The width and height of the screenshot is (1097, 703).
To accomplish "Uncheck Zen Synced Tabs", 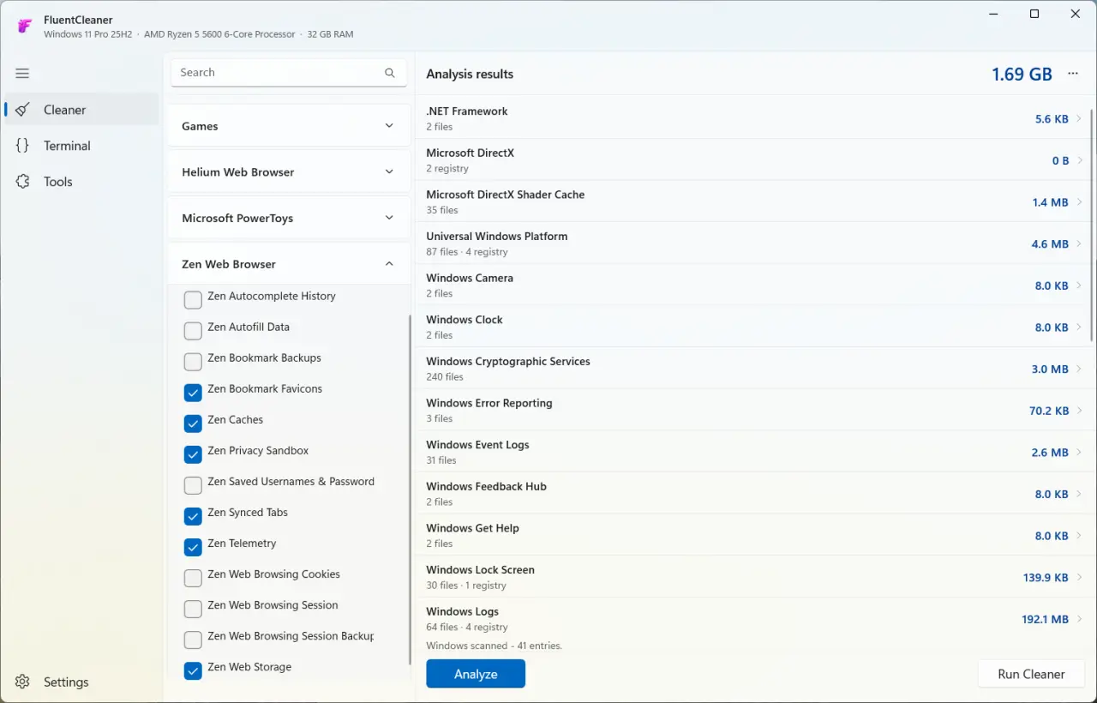I will tap(193, 516).
